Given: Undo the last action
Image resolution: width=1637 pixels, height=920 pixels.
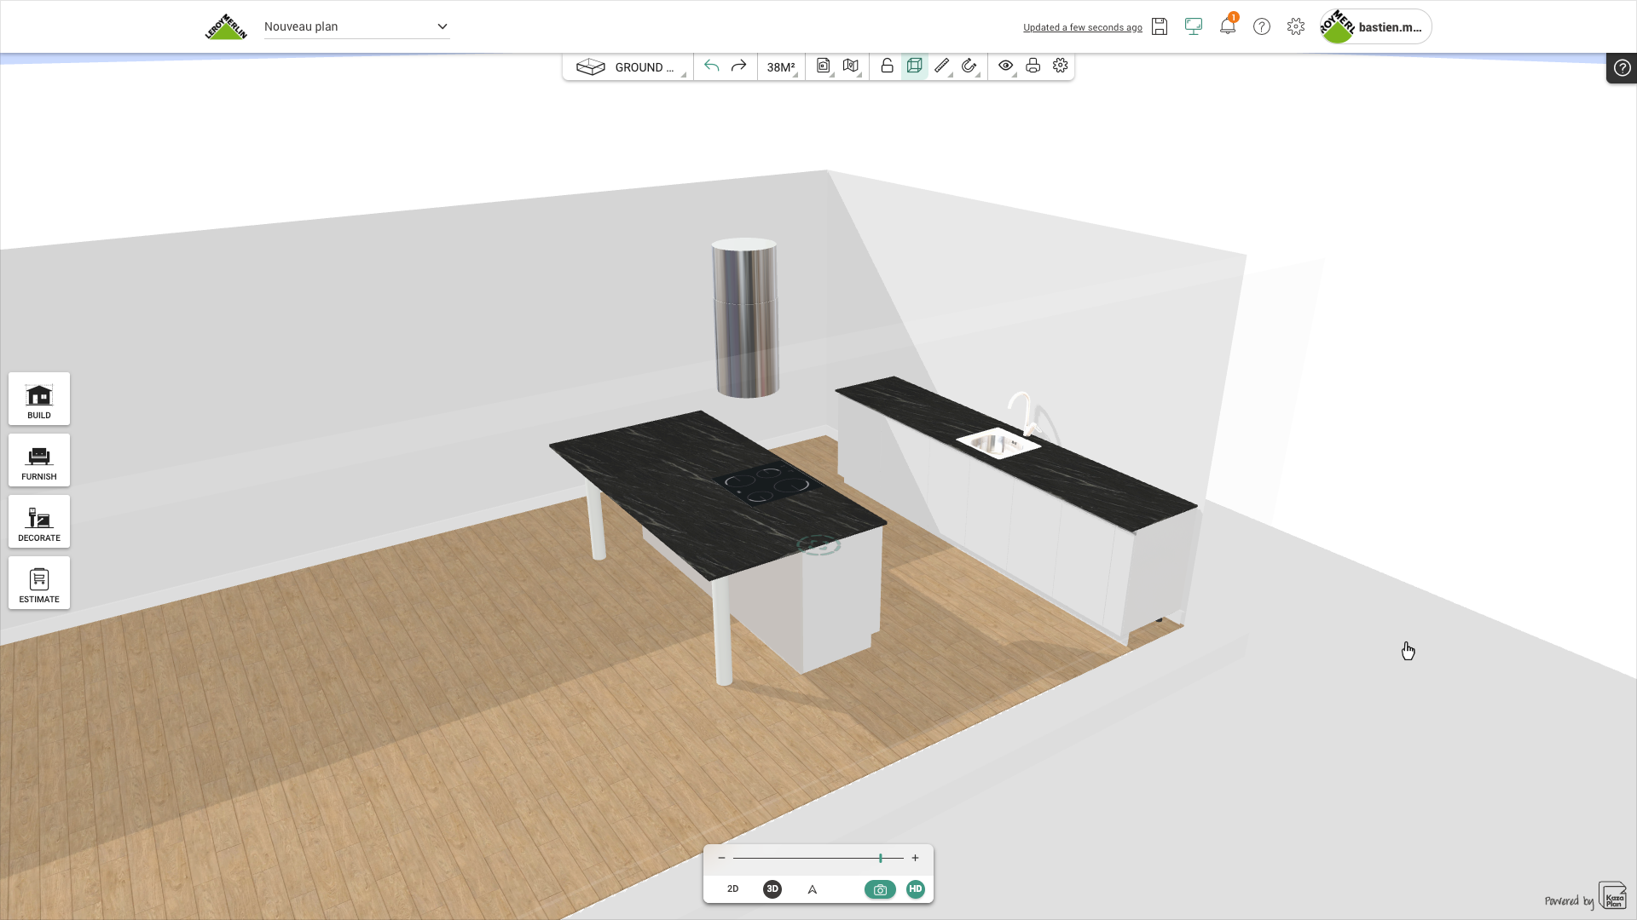Looking at the screenshot, I should point(712,66).
